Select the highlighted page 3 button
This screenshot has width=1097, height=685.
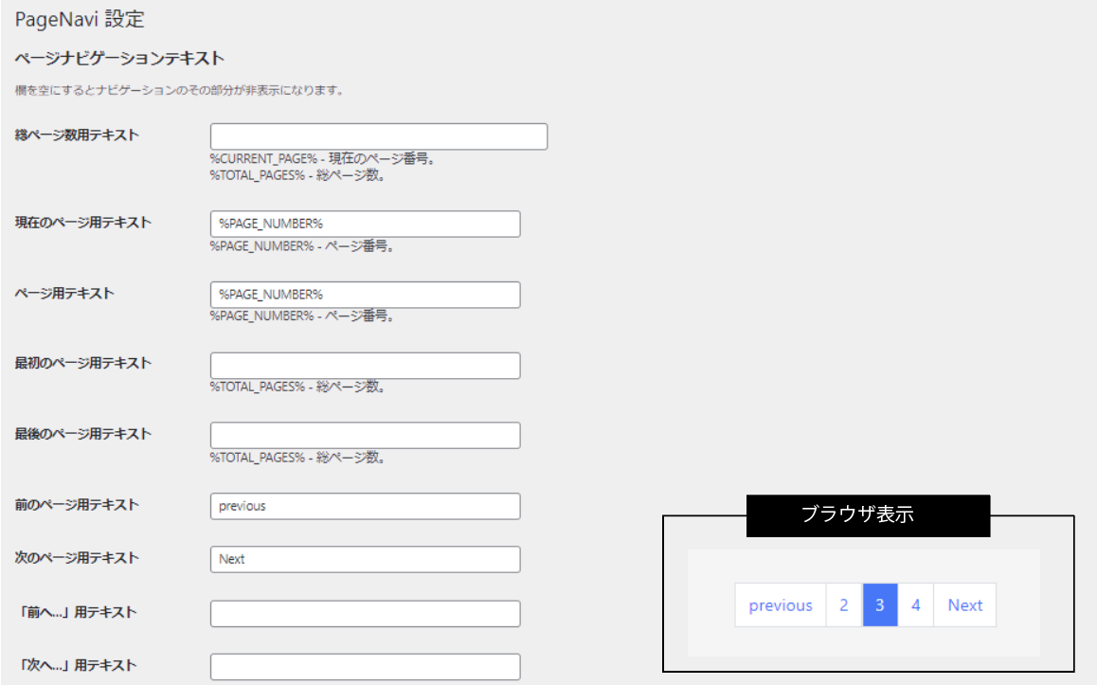pos(880,605)
